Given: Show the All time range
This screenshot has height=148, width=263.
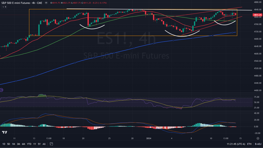Looking at the screenshot, I should [x=44, y=144].
